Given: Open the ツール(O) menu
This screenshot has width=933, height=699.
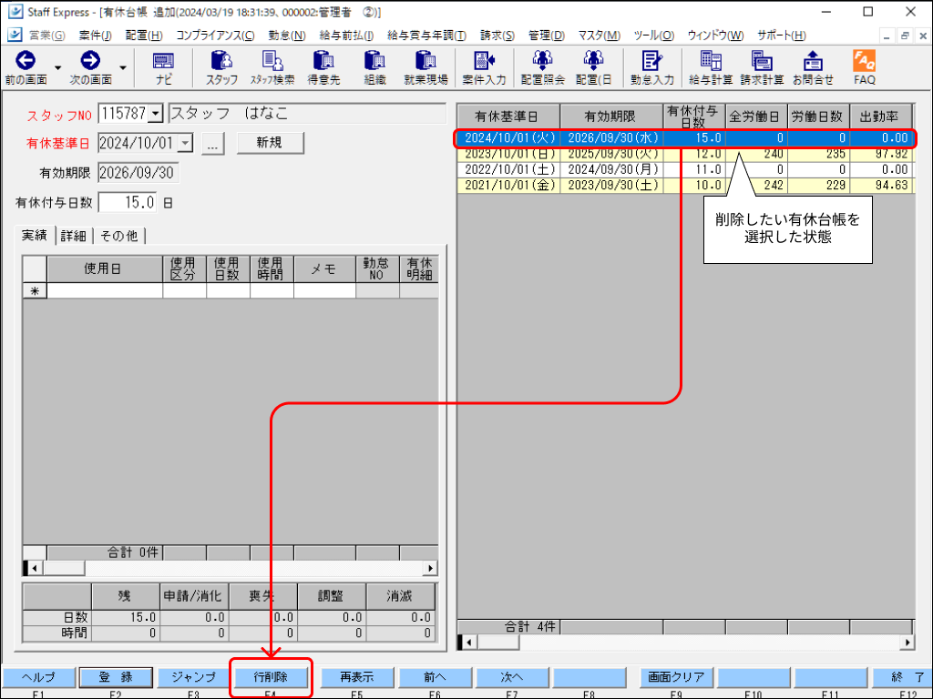Looking at the screenshot, I should pos(654,35).
